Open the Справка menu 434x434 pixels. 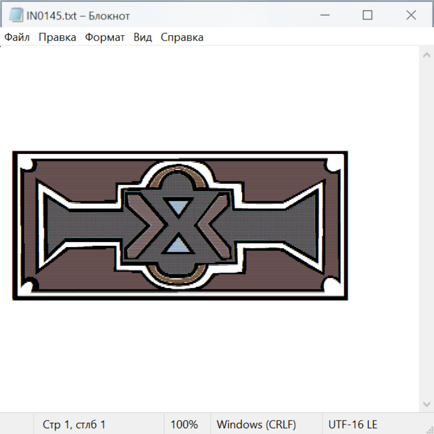pyautogui.click(x=182, y=38)
